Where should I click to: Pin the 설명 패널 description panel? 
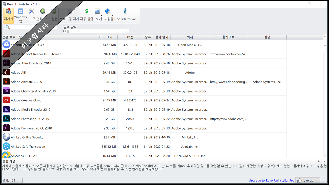[x=319, y=161]
